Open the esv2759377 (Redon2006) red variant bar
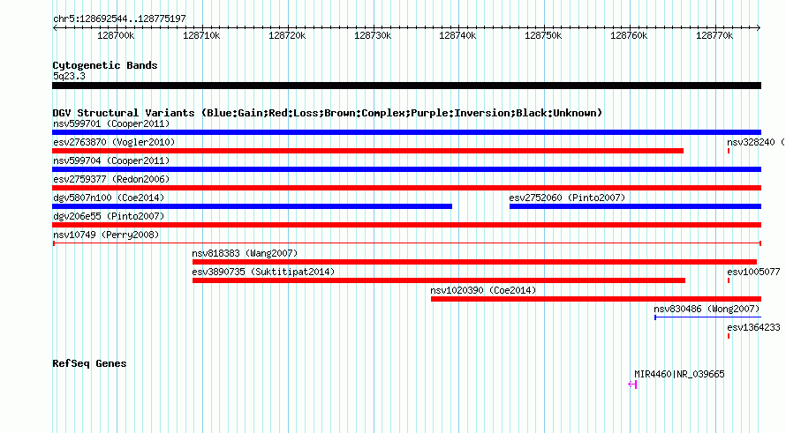 pyautogui.click(x=406, y=188)
